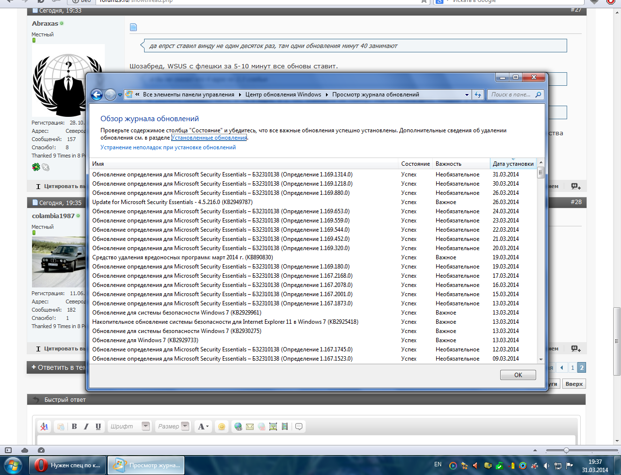Expand the address bar history dropdown
This screenshot has height=475, width=621.
tap(467, 95)
